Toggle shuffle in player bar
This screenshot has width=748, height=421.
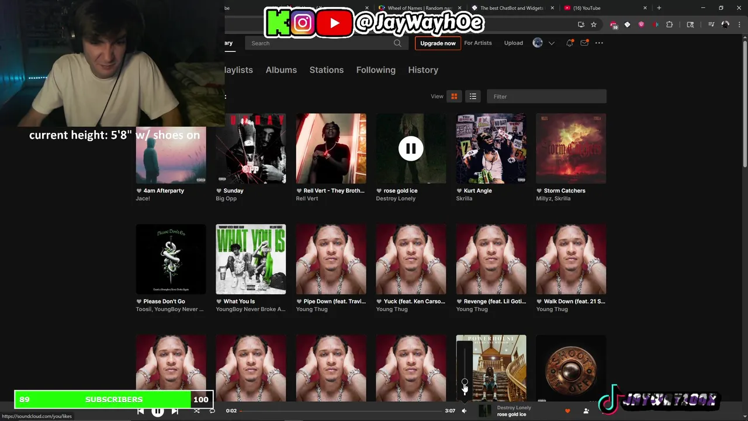196,411
